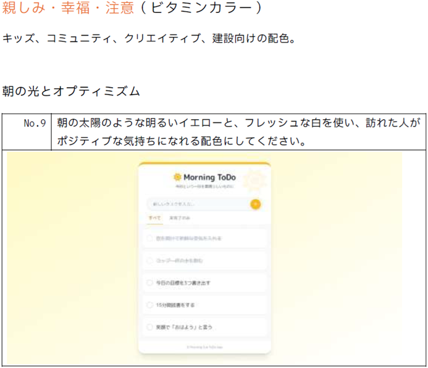Click the sun icon beside Morning ToDo
Screen dimensions: 428x368
click(x=177, y=177)
